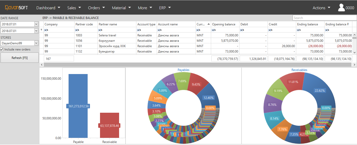Sort by the Partner code column header
Viewport: 357px width, 145px height.
(x=86, y=24)
